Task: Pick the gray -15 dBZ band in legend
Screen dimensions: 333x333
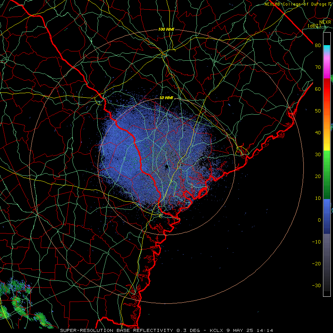Action: pyautogui.click(x=327, y=252)
